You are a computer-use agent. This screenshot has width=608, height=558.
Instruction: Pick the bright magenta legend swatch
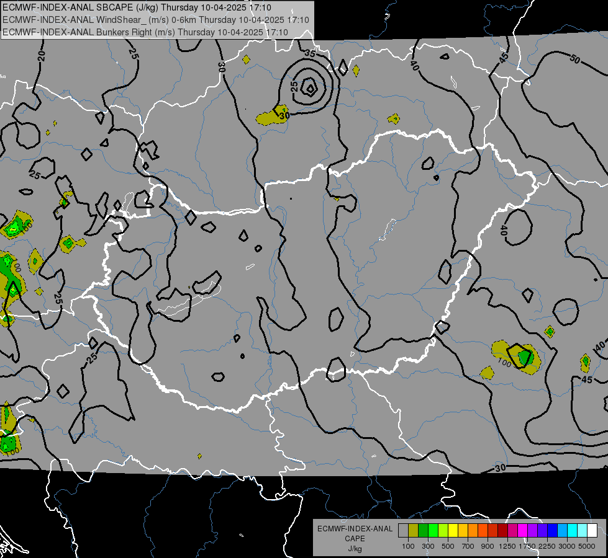click(522, 531)
